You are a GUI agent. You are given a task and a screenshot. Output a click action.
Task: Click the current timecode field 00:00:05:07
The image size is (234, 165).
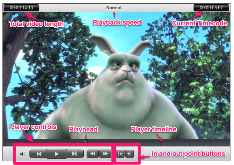coord(211,8)
